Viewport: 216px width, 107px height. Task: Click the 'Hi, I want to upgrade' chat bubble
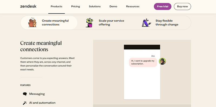[143, 62]
